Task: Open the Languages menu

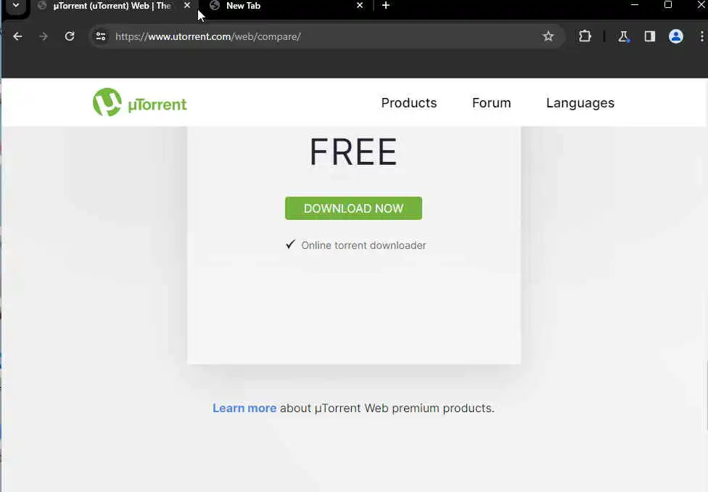Action: (x=580, y=104)
